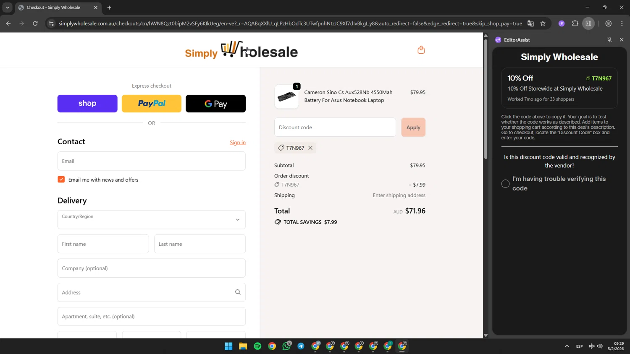
Task: Click the address search magnifier icon
Action: point(238,292)
